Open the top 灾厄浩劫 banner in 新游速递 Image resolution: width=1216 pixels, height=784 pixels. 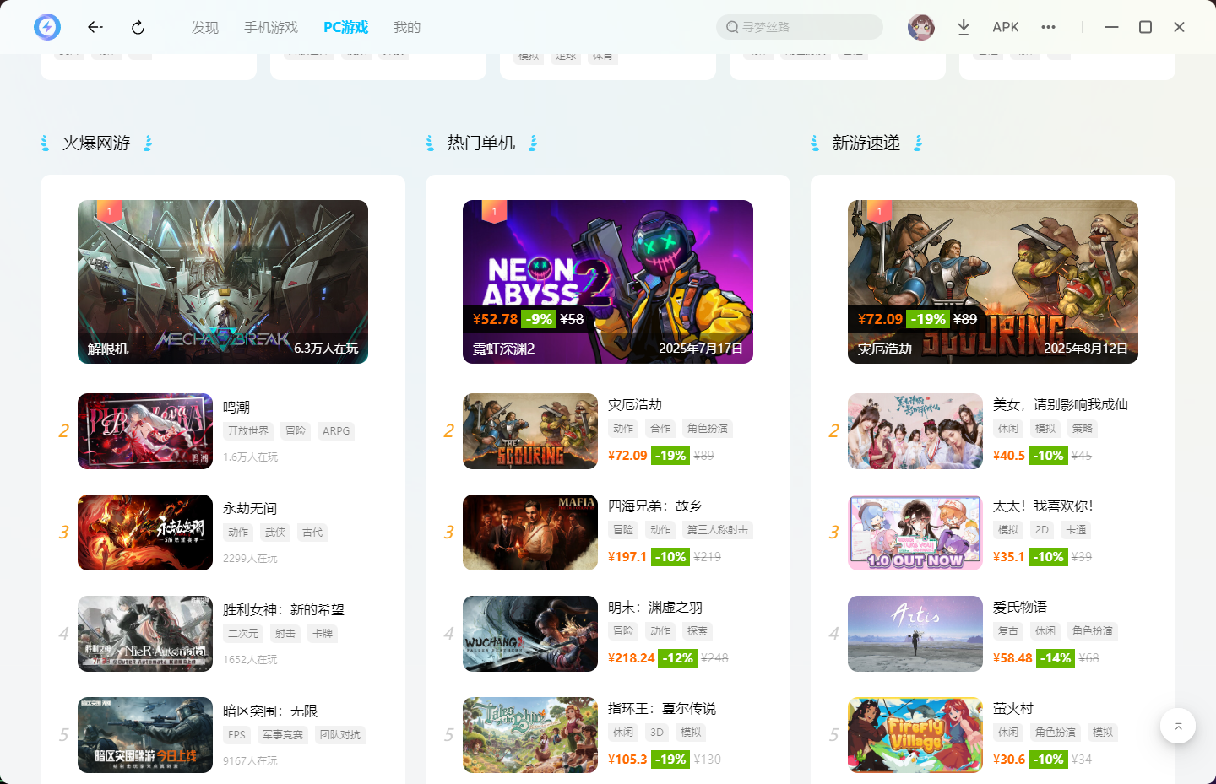point(993,282)
